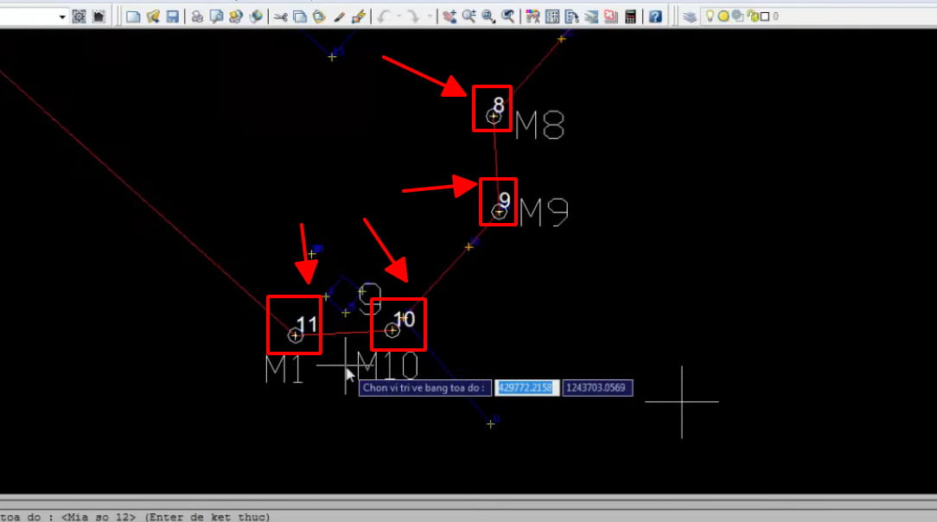Viewport: 937px width, 522px height.
Task: Save the current drawing
Action: (172, 16)
